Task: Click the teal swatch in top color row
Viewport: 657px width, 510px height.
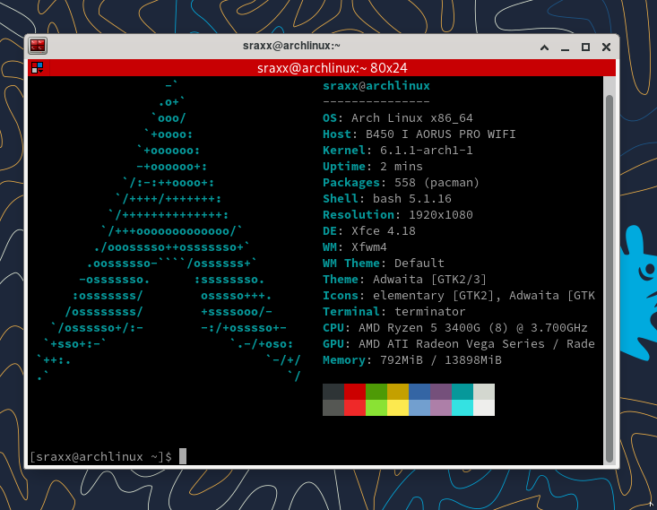Action: point(462,392)
